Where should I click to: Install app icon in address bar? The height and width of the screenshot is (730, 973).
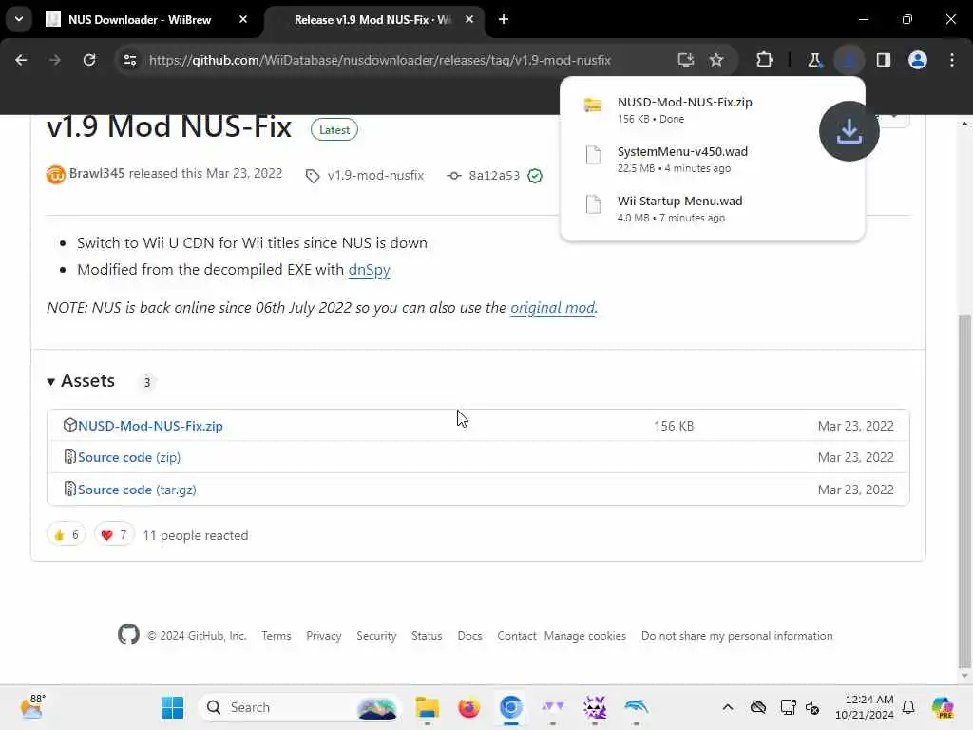[686, 60]
